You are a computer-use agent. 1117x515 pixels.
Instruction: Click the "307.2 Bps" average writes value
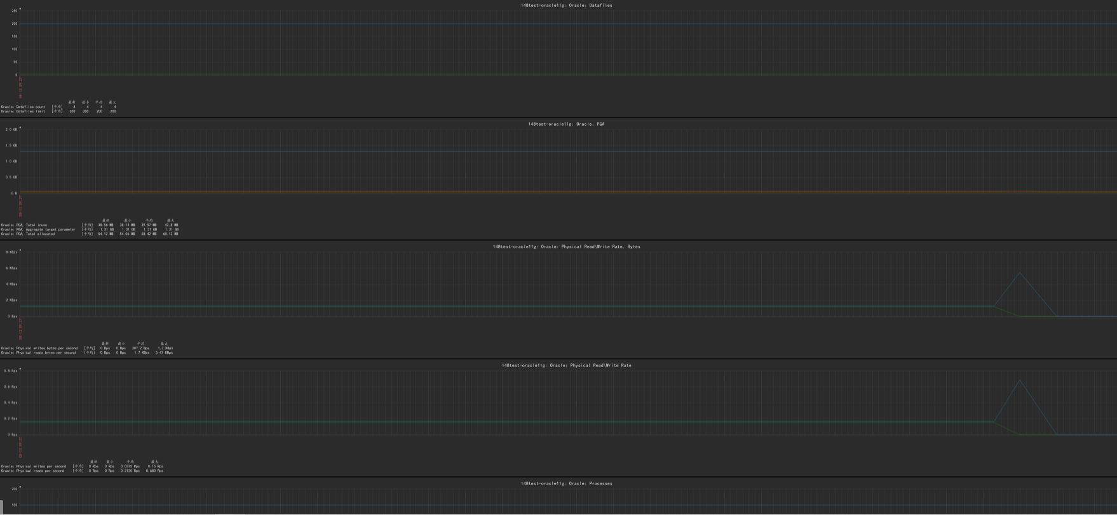140,348
